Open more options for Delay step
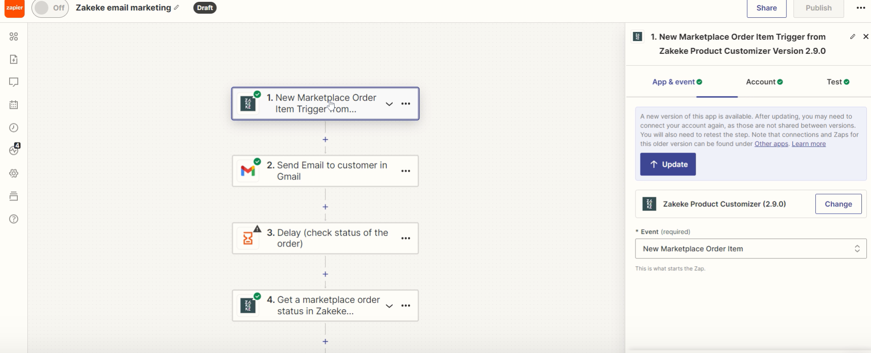This screenshot has width=871, height=353. (x=405, y=238)
